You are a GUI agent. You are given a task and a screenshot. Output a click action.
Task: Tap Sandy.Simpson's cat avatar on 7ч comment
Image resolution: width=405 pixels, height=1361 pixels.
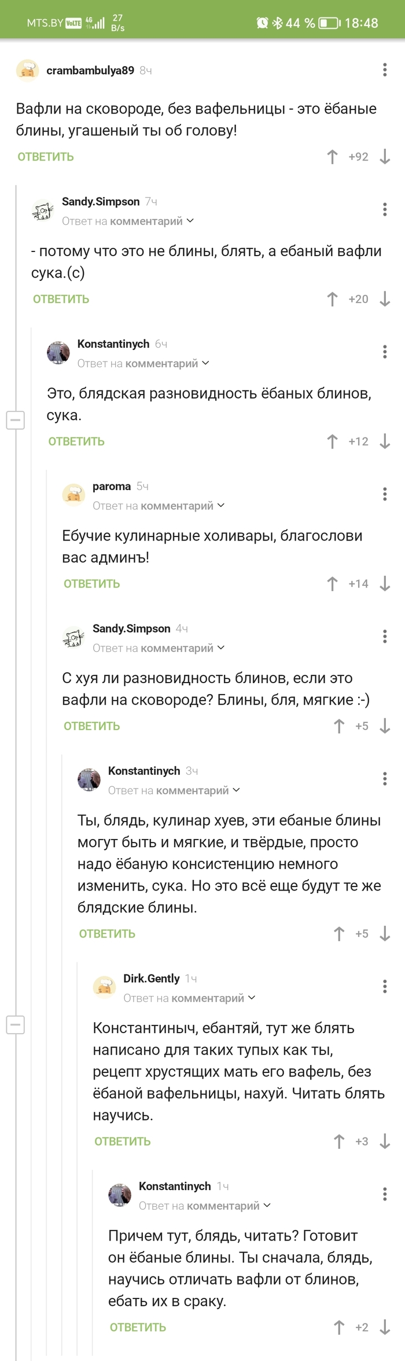(43, 210)
